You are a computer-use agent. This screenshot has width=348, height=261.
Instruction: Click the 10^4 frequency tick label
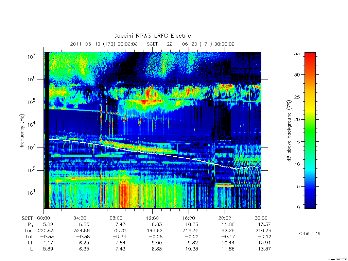[x=32, y=125]
